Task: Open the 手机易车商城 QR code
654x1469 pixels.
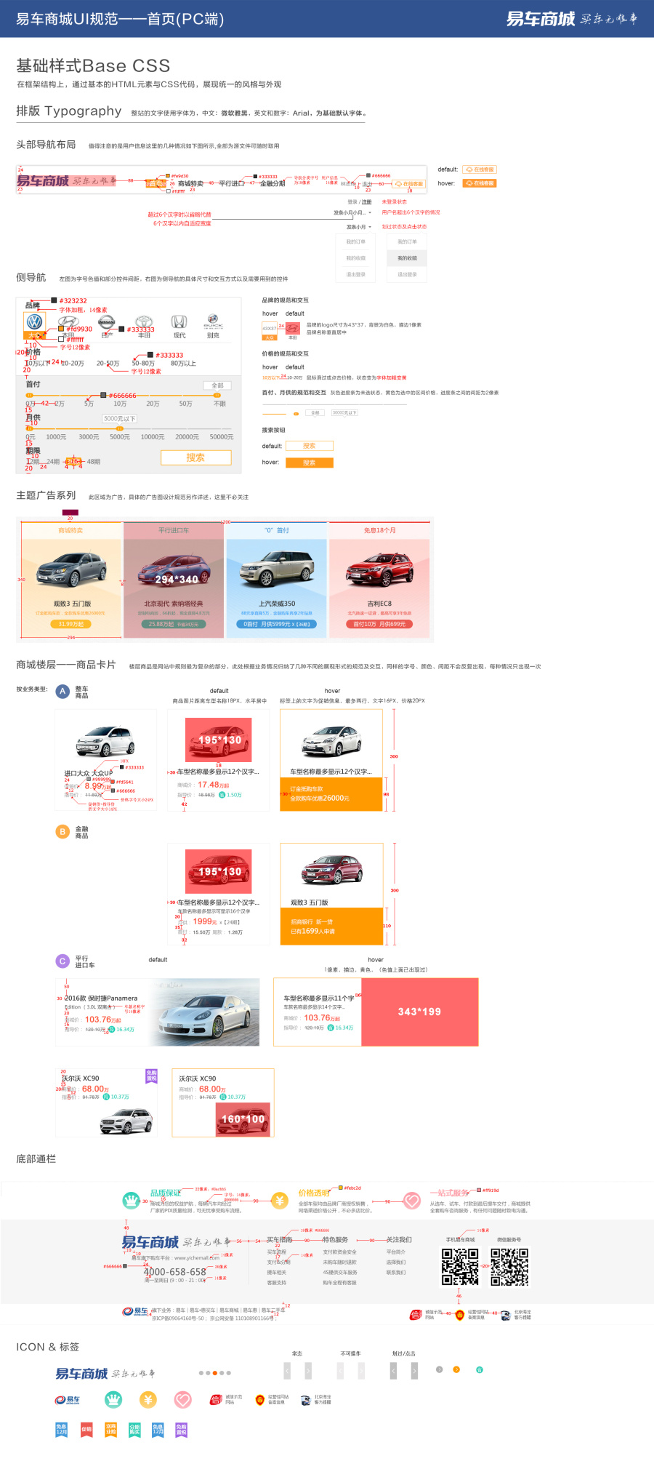Action: tap(460, 1267)
